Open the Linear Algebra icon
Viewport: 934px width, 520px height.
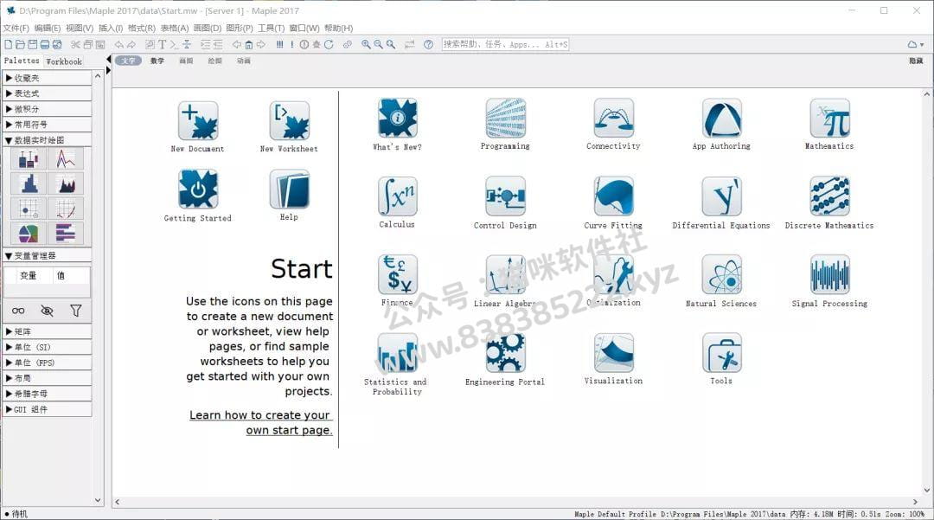point(505,274)
